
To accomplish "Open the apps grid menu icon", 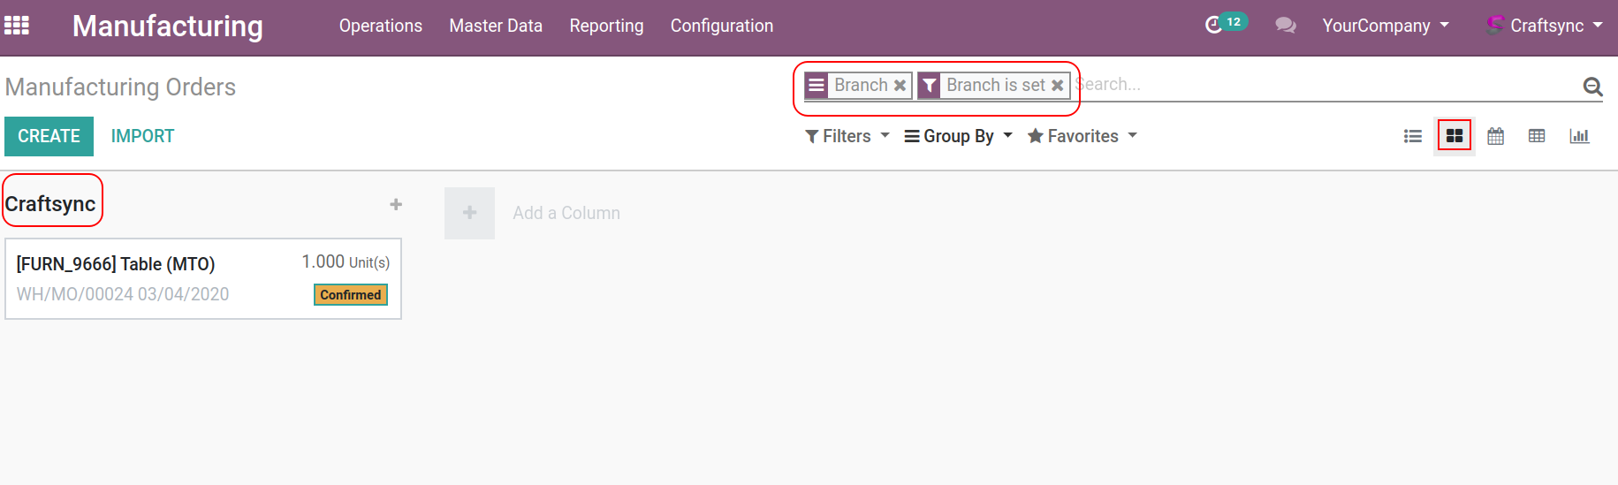I will [17, 26].
